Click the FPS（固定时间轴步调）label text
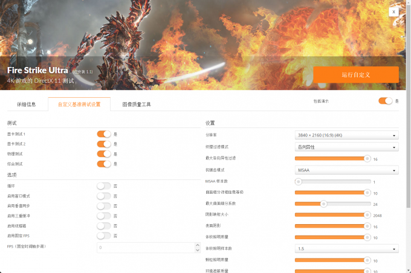 [x=27, y=246]
